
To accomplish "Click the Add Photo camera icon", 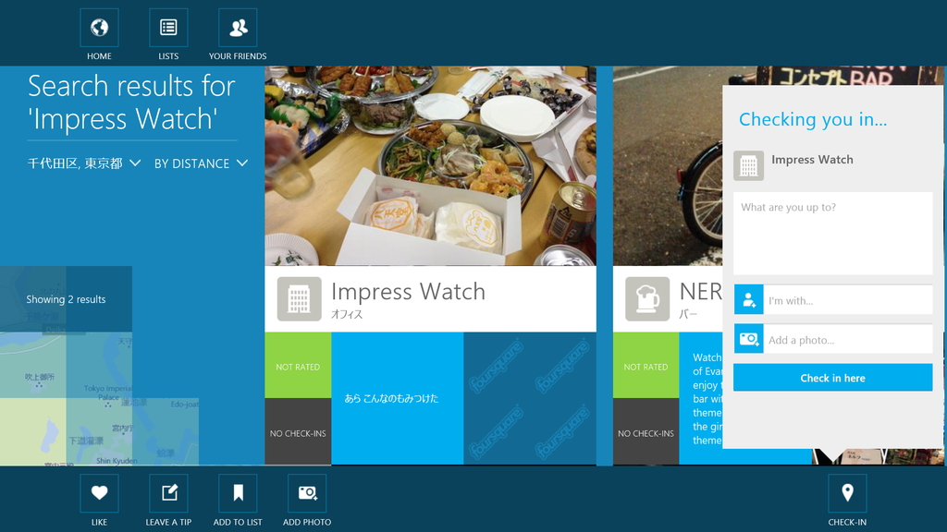I will click(x=307, y=493).
